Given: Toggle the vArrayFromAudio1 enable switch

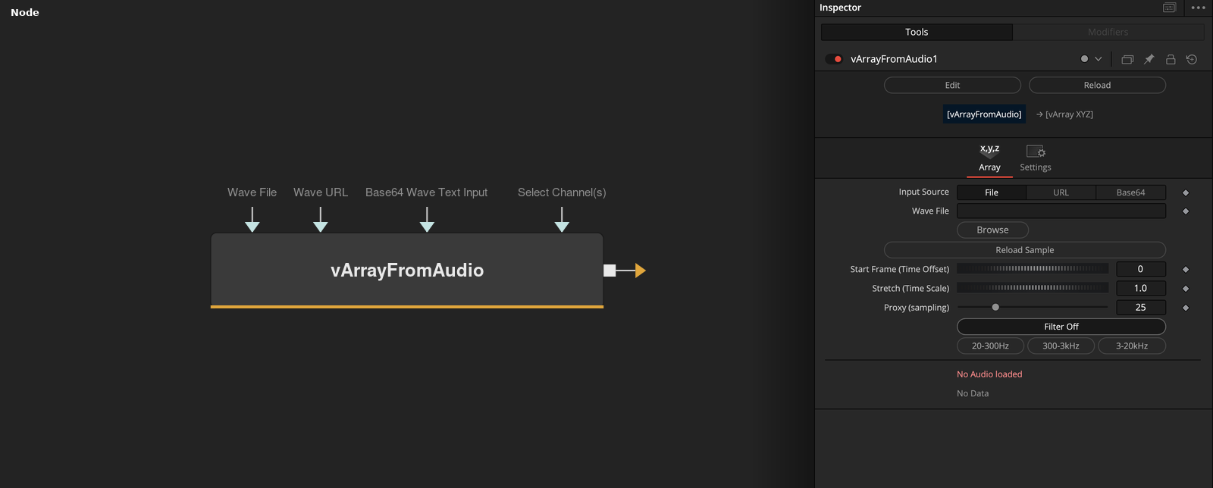Looking at the screenshot, I should 834,59.
